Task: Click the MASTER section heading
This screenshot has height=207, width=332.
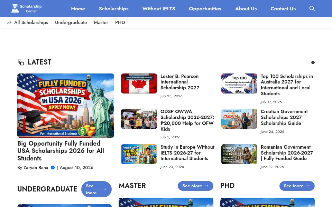Action: point(132,186)
